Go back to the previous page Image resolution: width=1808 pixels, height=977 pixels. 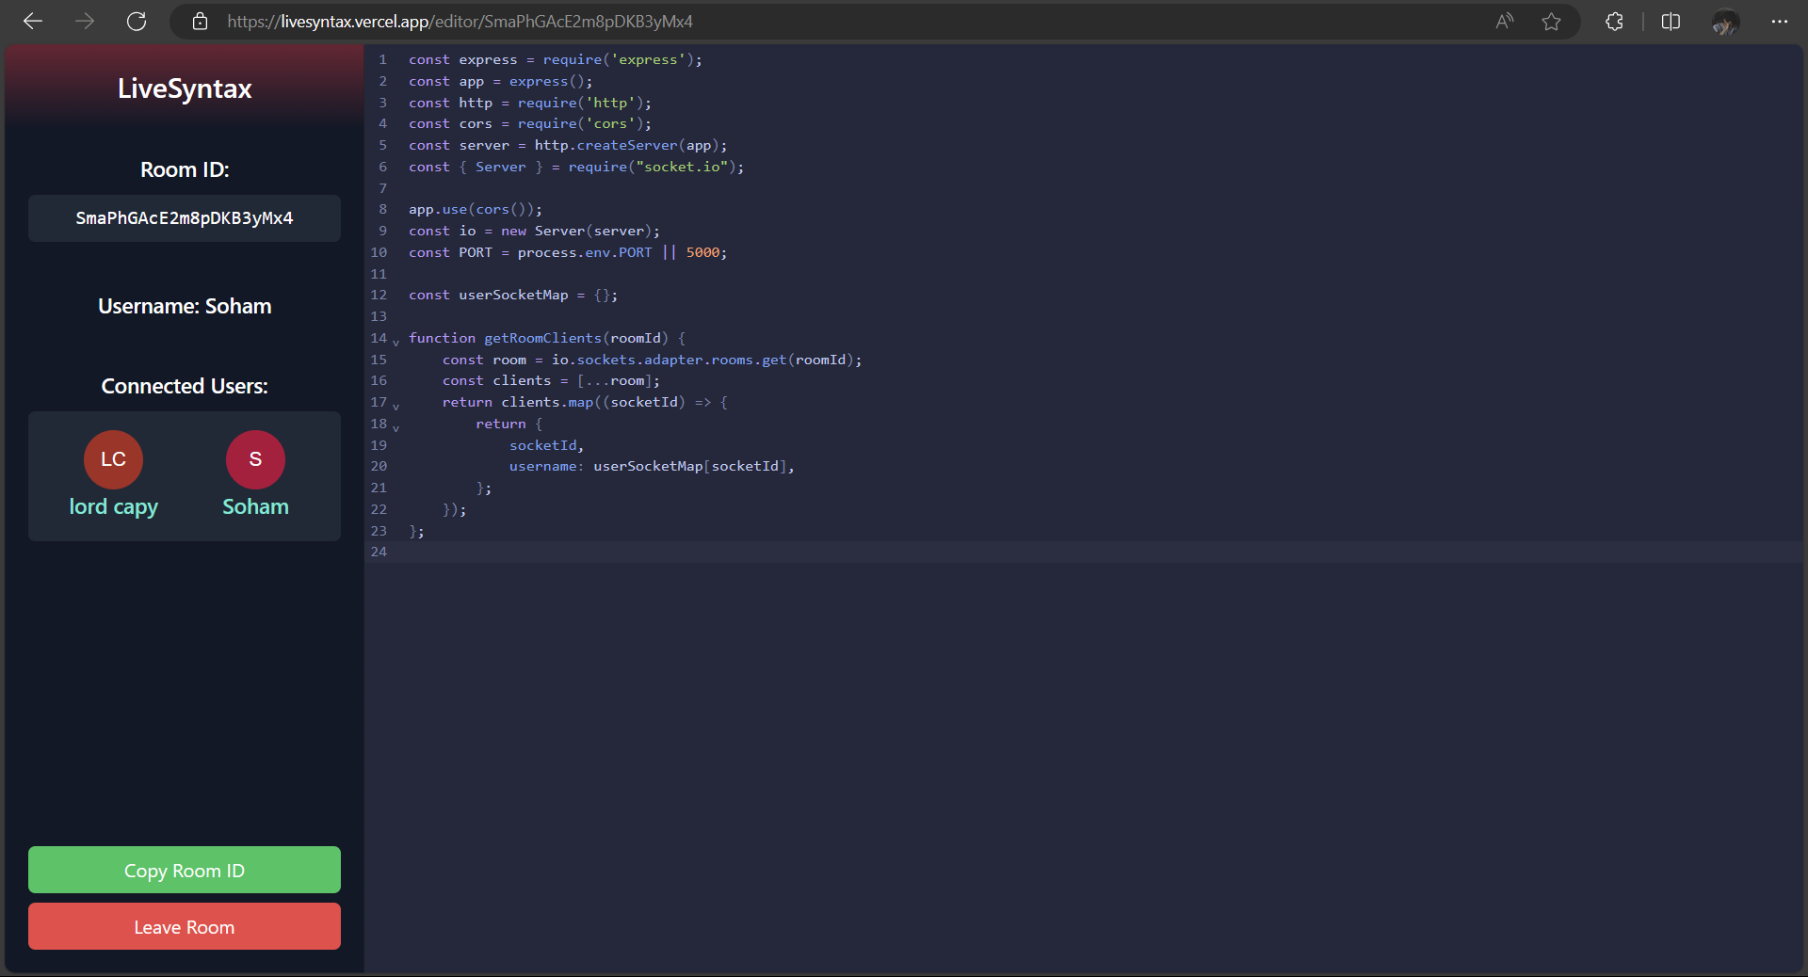point(33,21)
